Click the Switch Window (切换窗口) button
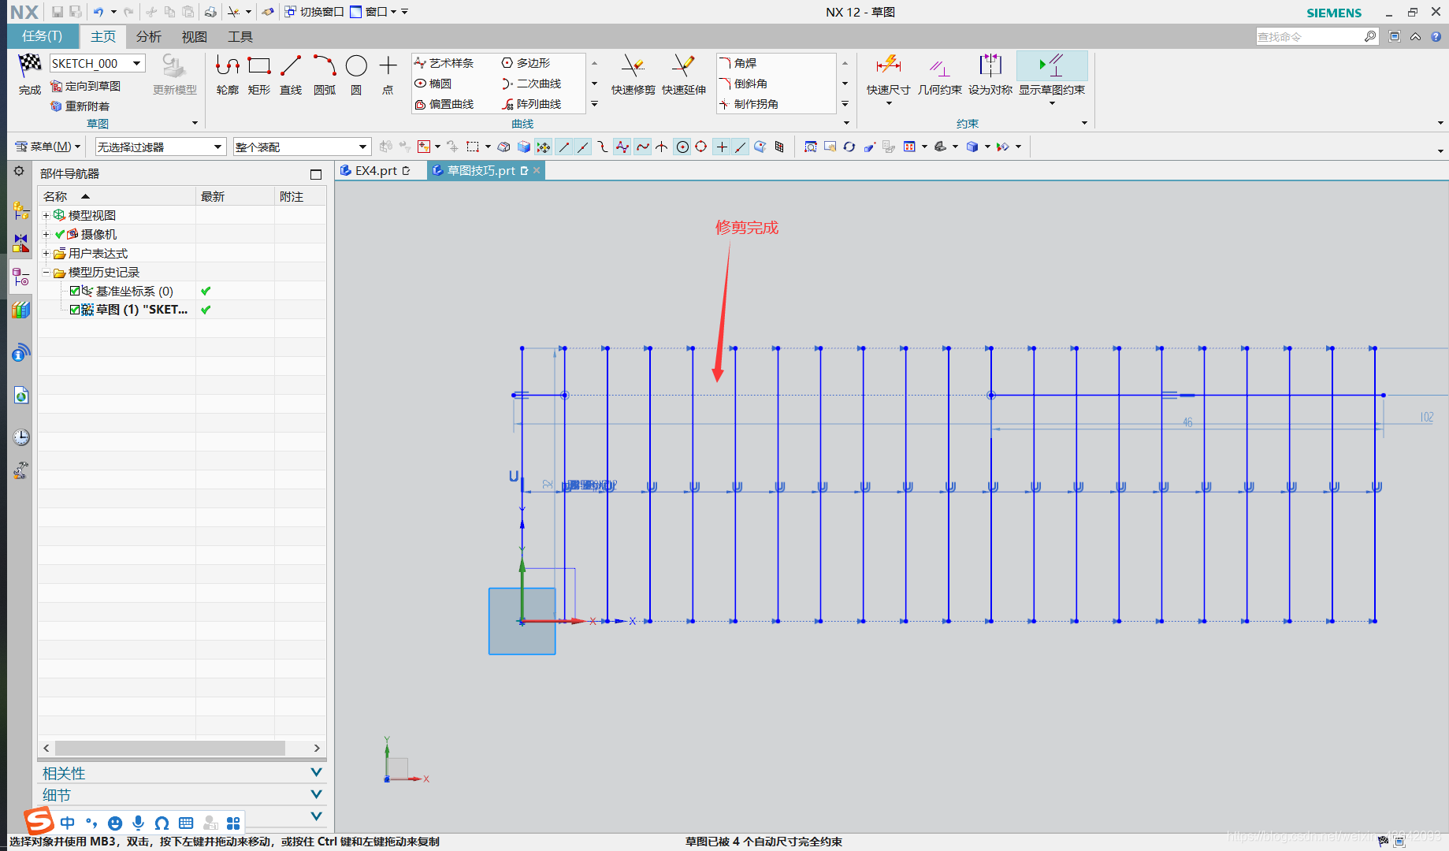1449x851 pixels. pyautogui.click(x=314, y=12)
